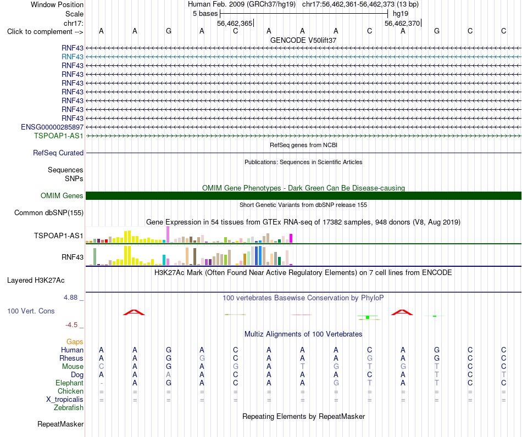Viewport: 522px width, 437px height.
Task: Click the Sequences label under Publications
Action: (65, 170)
